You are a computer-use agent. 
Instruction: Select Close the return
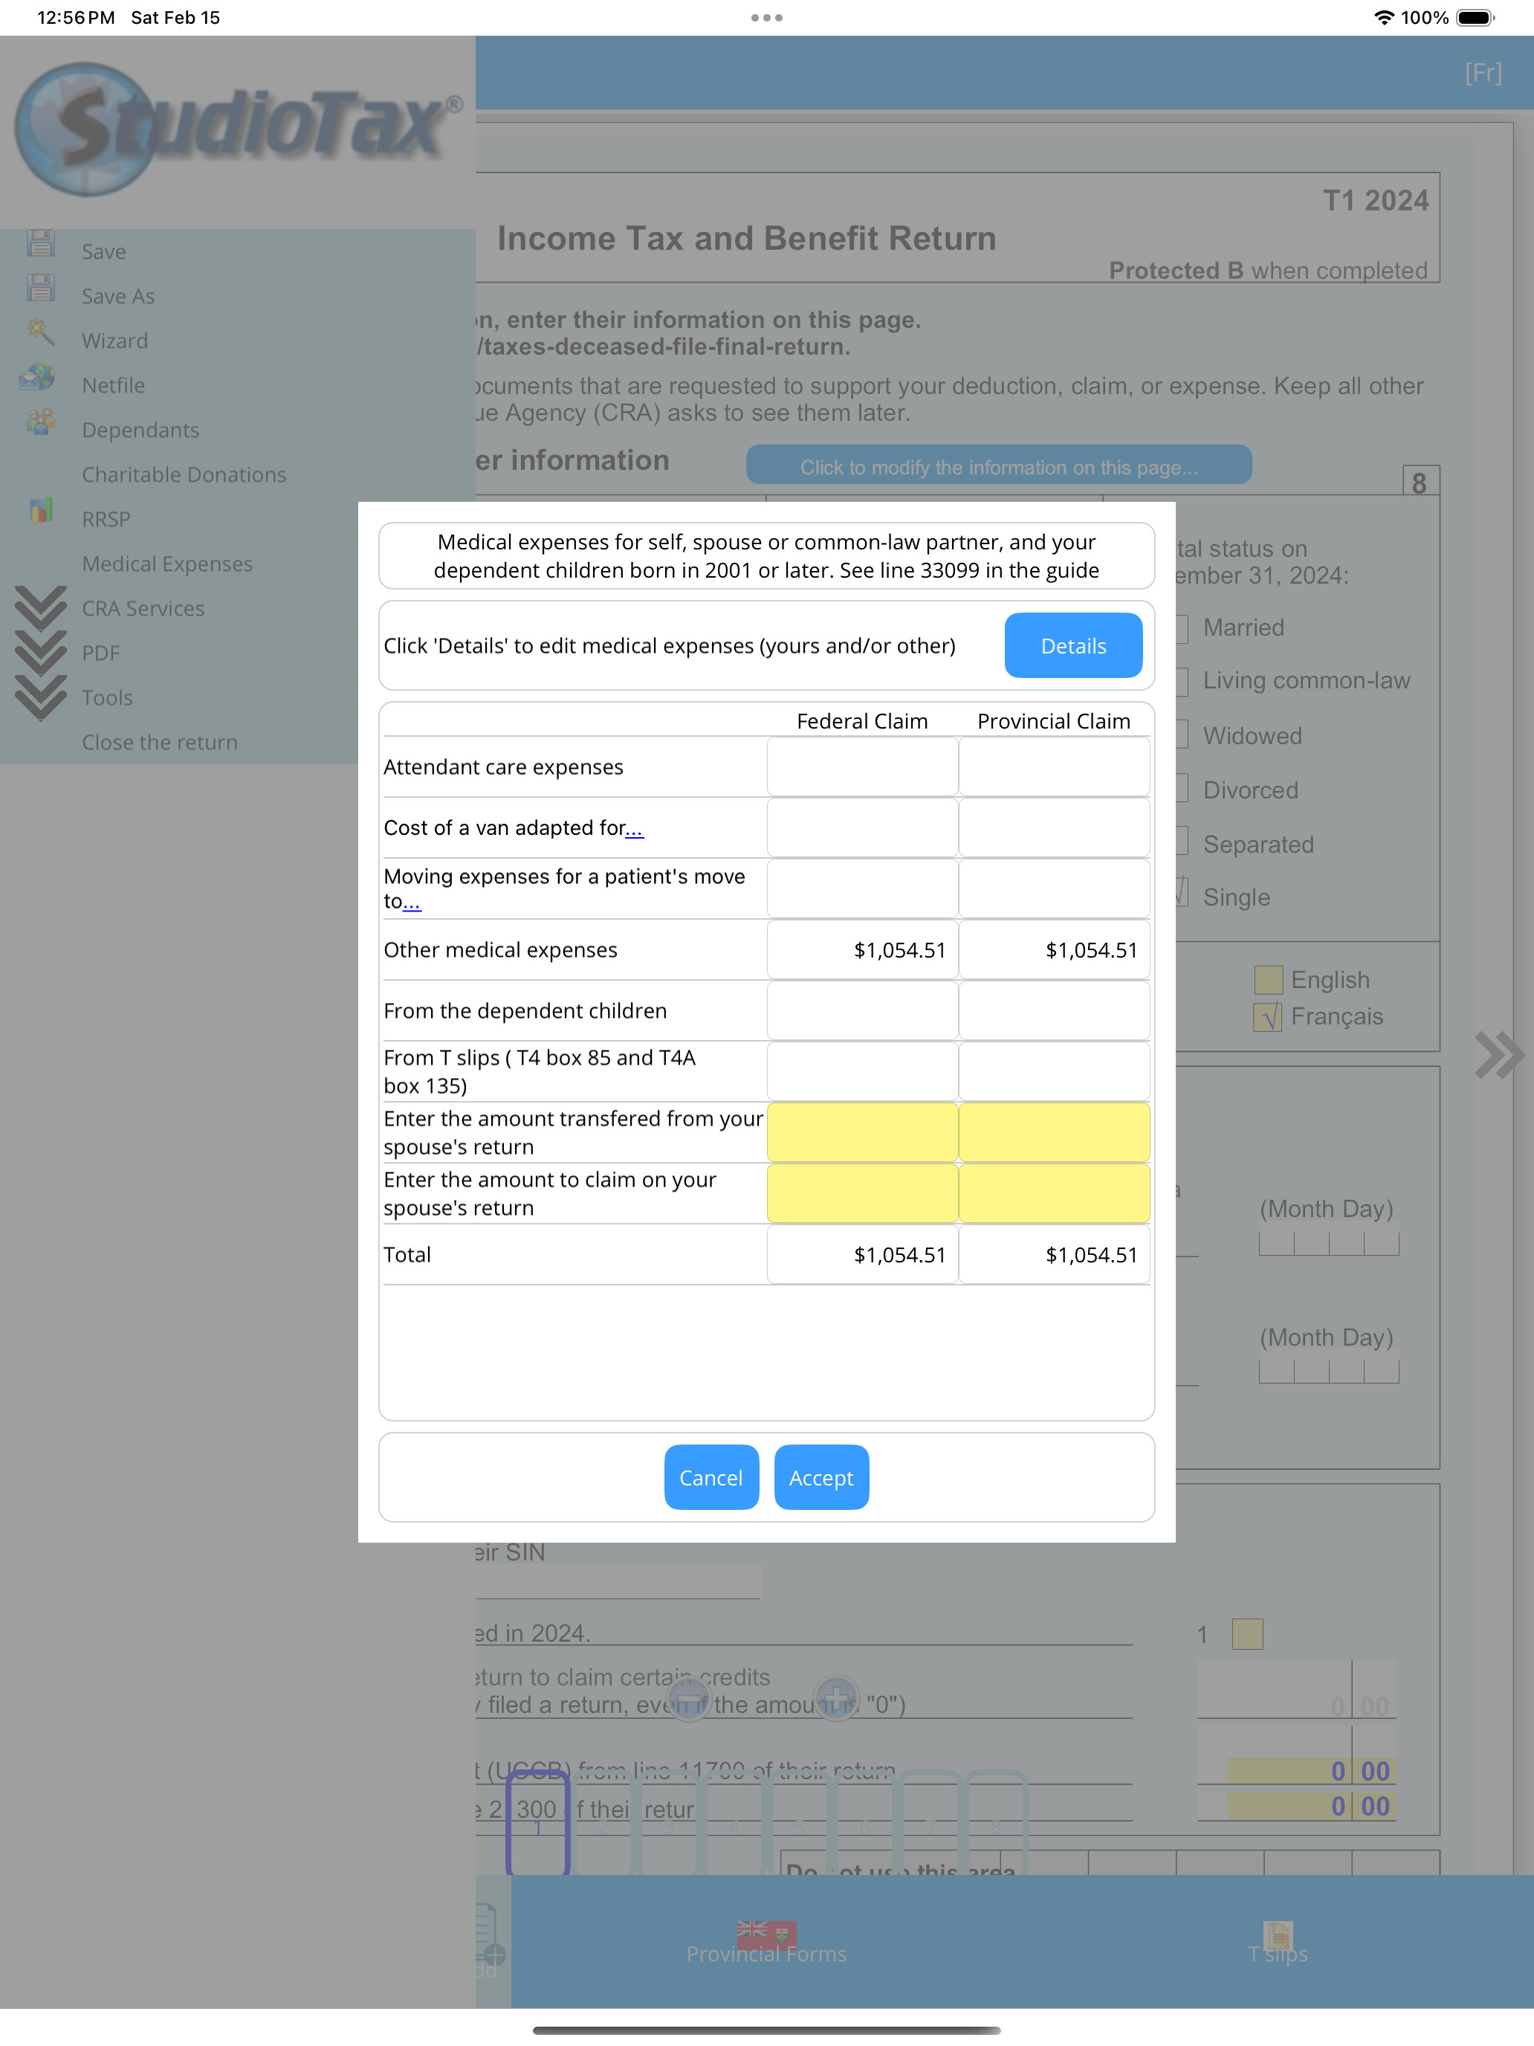tap(160, 742)
